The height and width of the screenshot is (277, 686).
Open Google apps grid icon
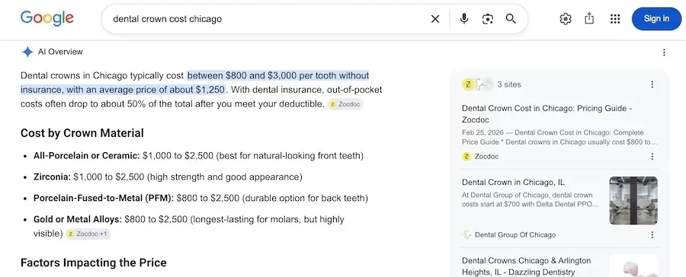point(614,19)
